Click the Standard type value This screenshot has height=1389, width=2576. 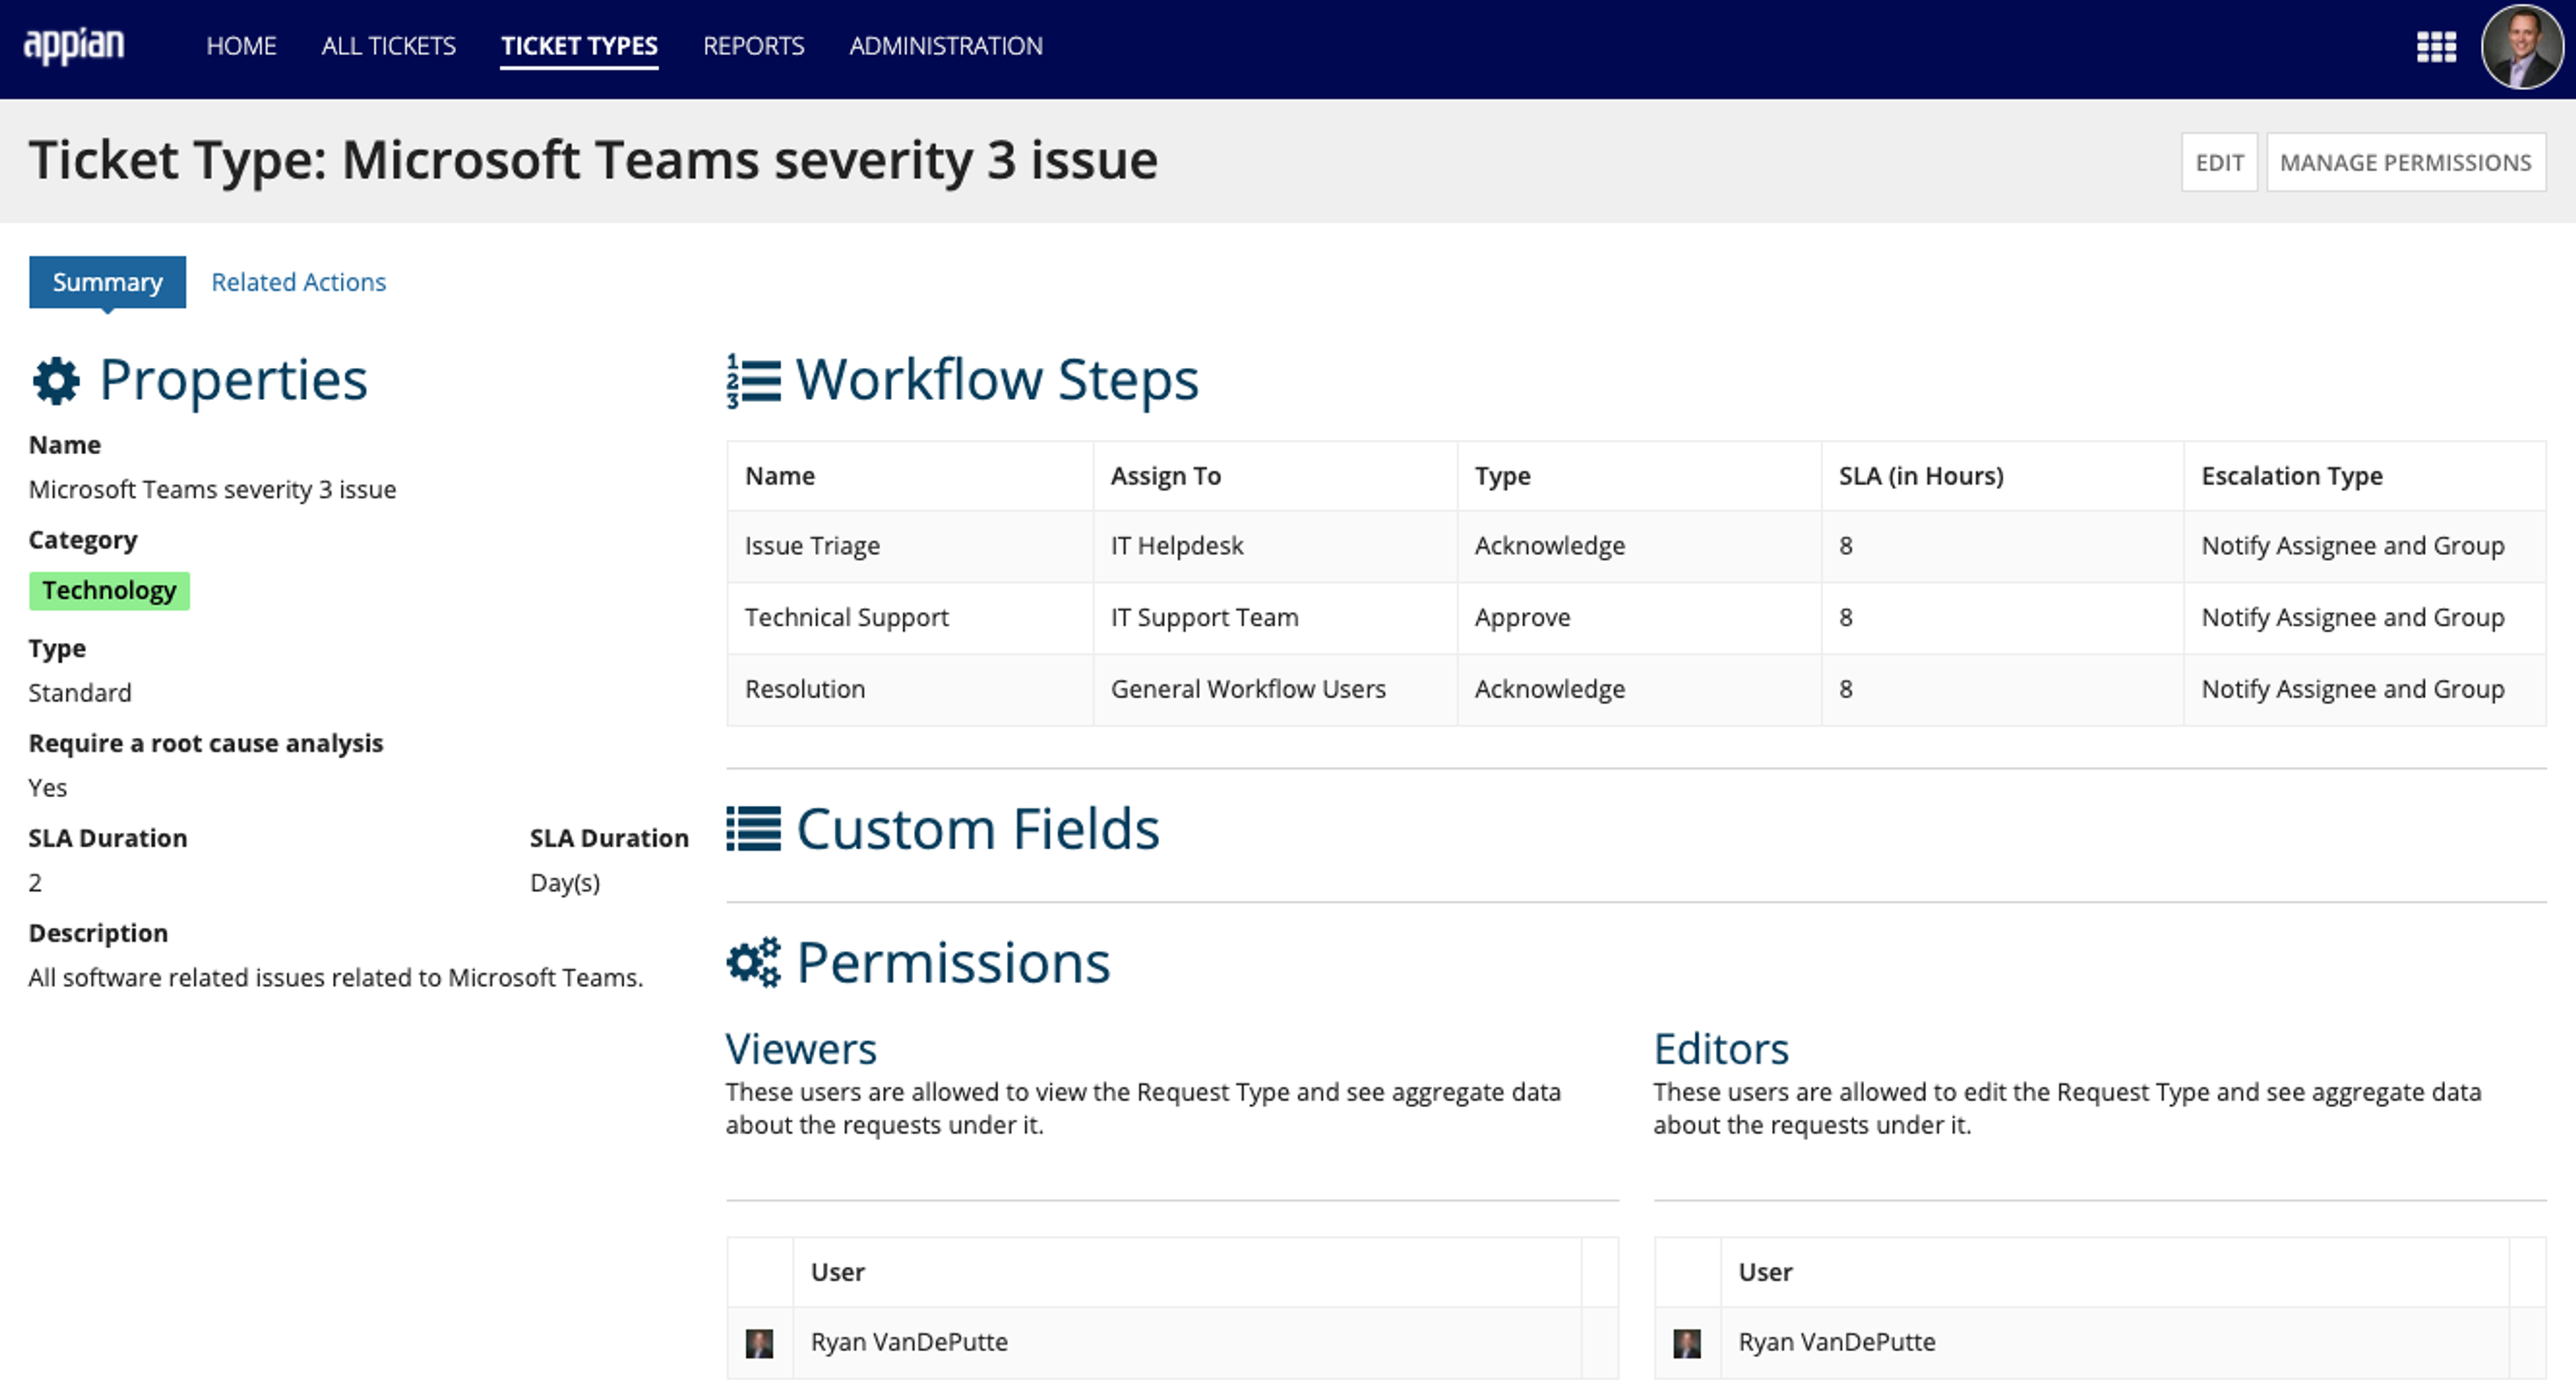[80, 693]
